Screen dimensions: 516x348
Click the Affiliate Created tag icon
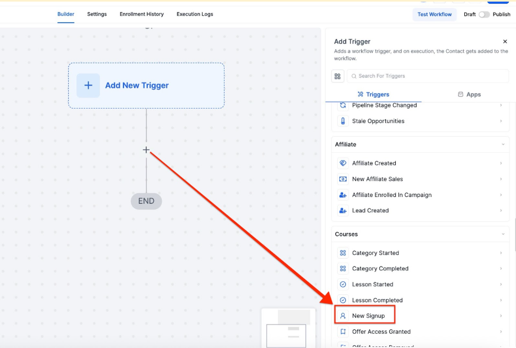tap(343, 163)
